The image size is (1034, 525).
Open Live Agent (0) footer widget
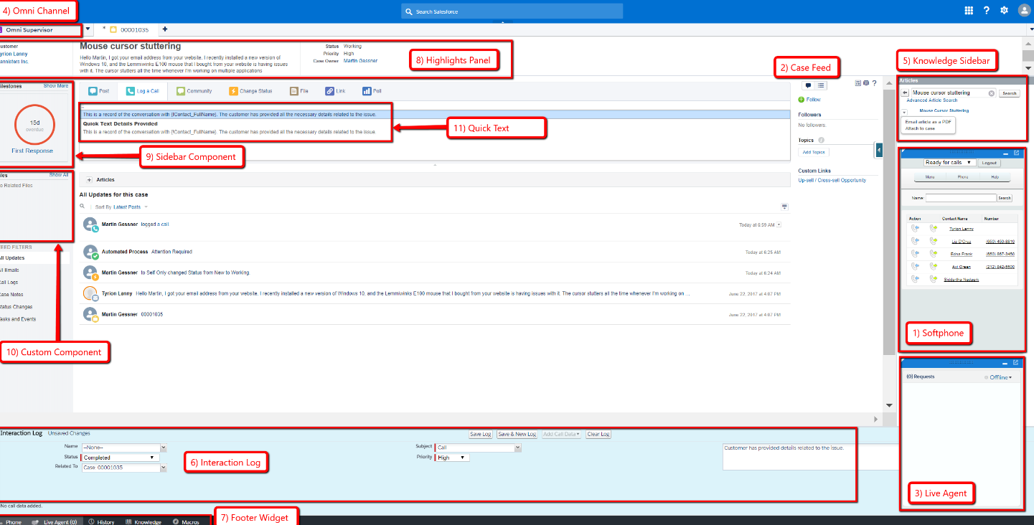[55, 522]
